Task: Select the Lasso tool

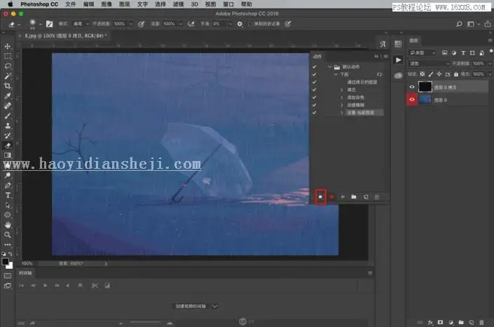Action: coord(8,66)
